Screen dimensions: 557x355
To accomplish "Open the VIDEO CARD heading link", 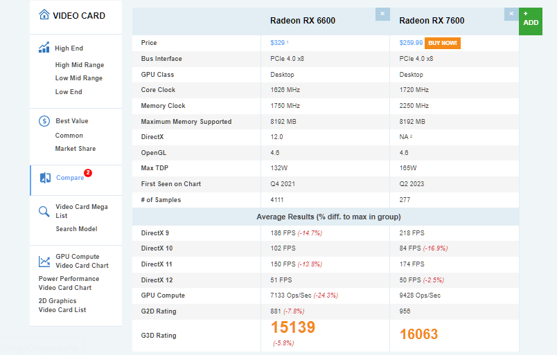I will (x=79, y=16).
